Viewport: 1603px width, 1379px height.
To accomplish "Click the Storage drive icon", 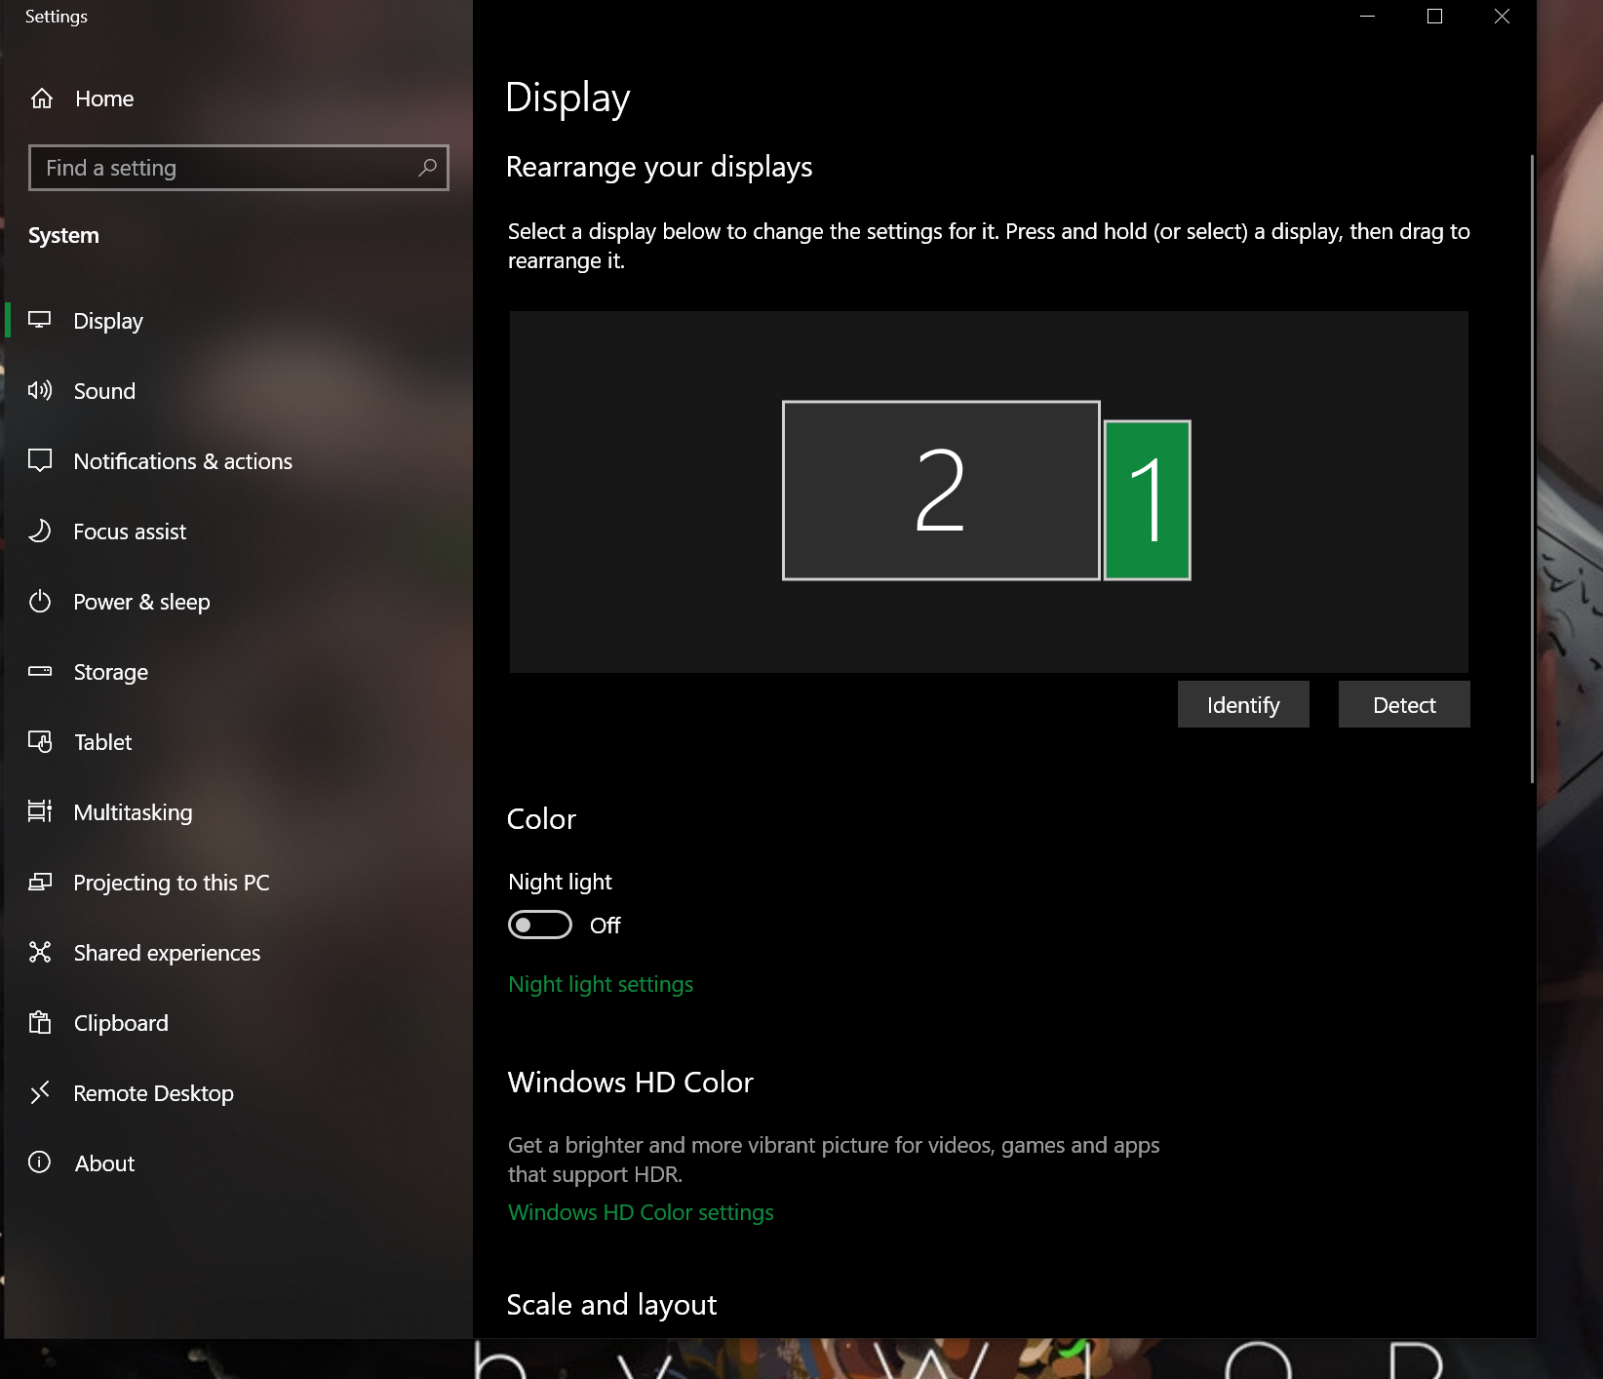I will point(41,671).
